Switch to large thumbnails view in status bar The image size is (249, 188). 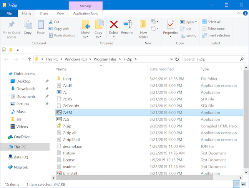(244, 184)
